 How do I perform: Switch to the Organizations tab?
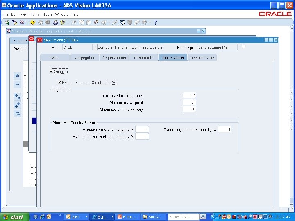click(x=114, y=58)
